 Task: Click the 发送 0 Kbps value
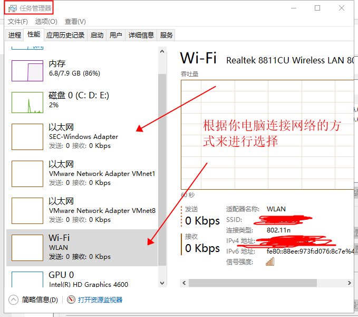click(202, 221)
